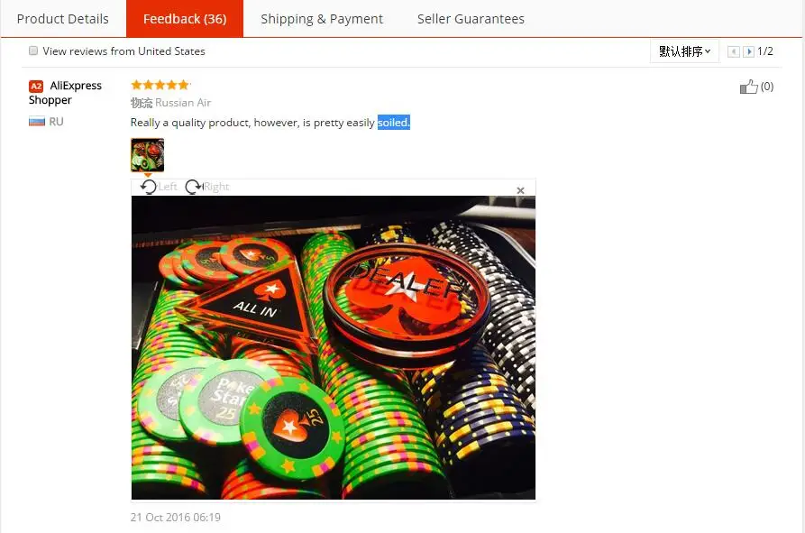This screenshot has width=805, height=533.
Task: Close the enlarged review photo
Action: click(x=520, y=190)
